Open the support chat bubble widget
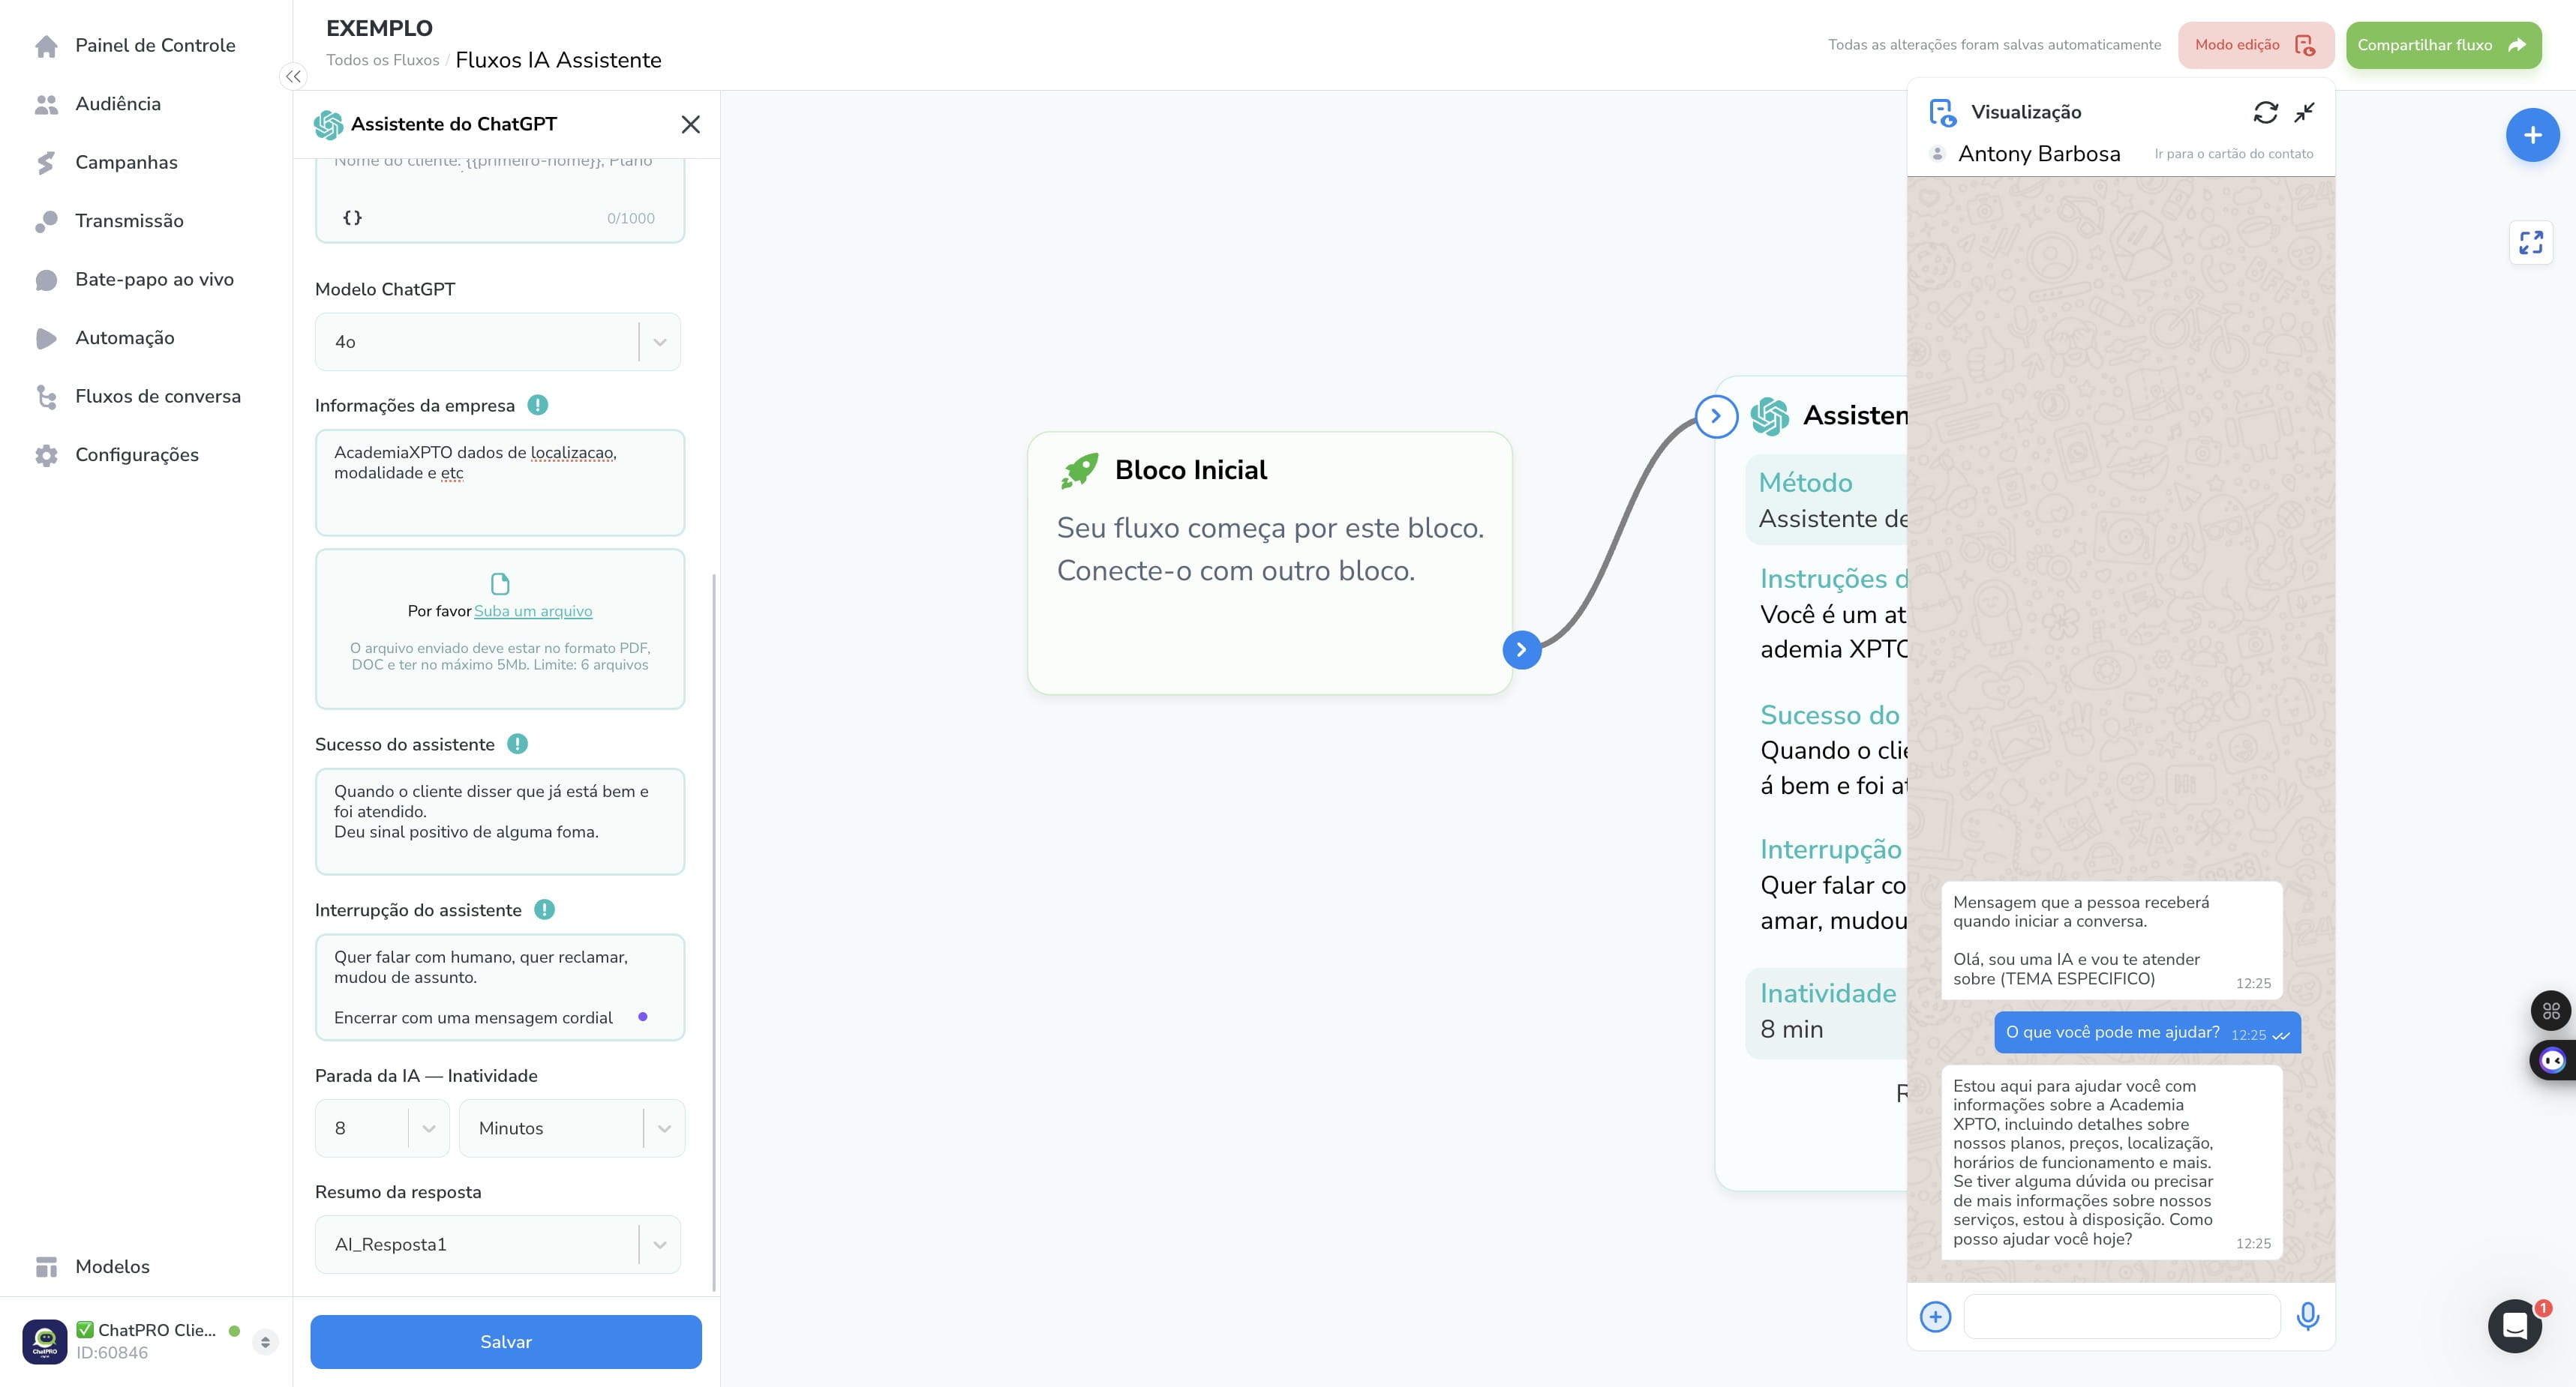 [2514, 1326]
